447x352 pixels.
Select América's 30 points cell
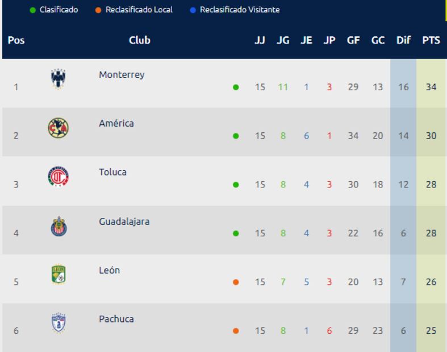(431, 136)
